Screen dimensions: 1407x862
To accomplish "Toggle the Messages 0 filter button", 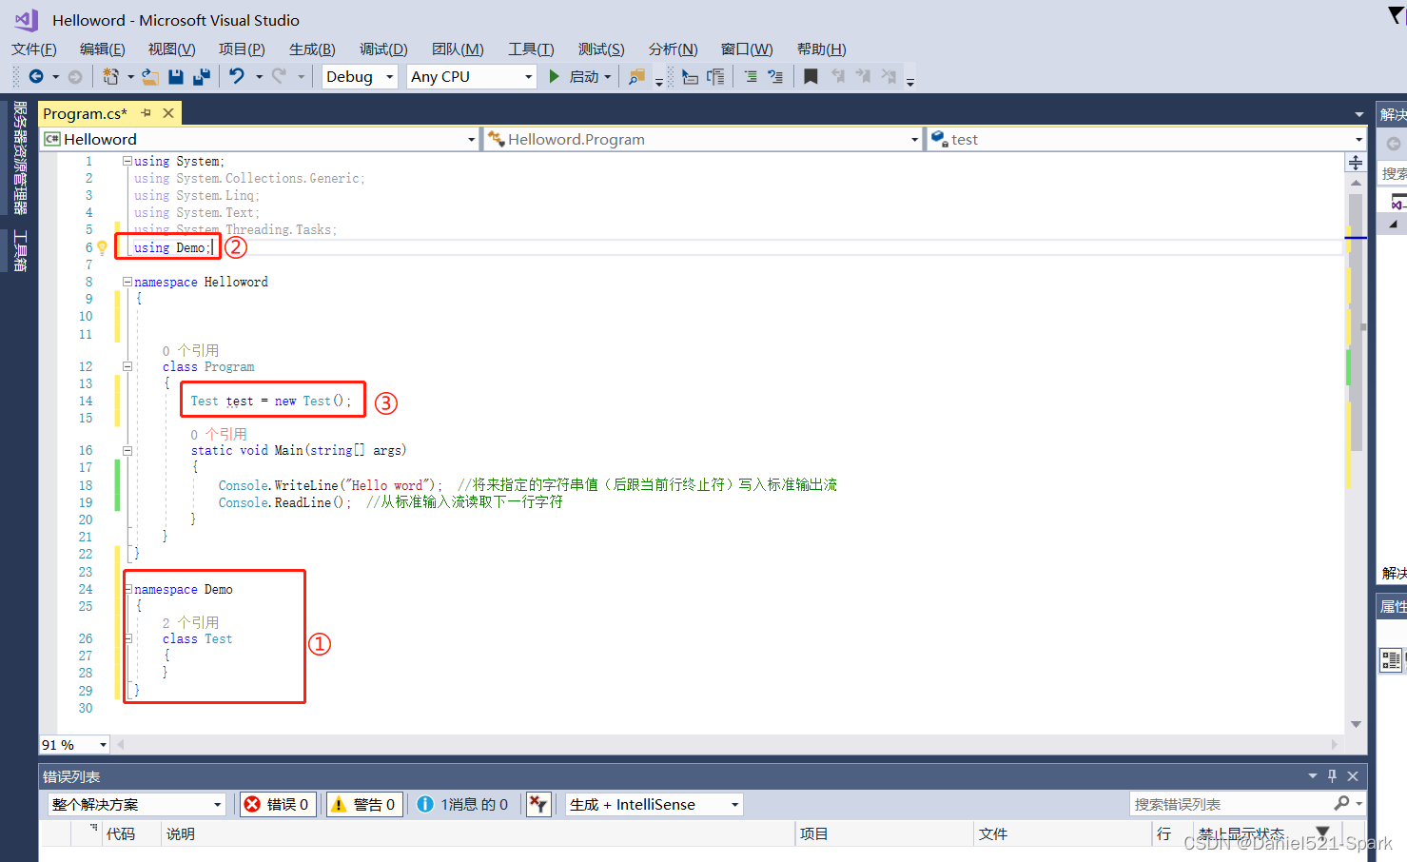I will (x=462, y=805).
